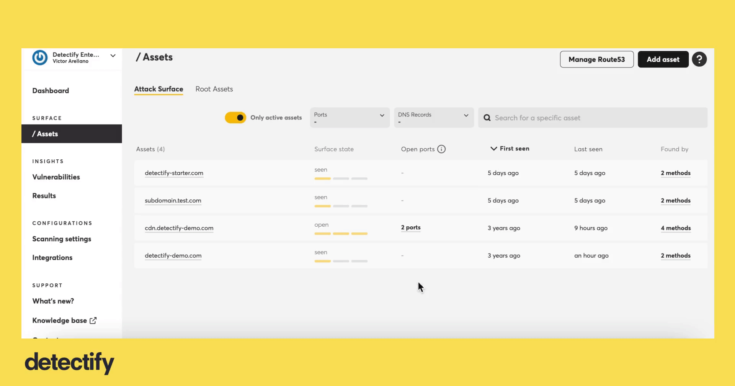Switch to the Root Assets tab
735x386 pixels.
214,89
